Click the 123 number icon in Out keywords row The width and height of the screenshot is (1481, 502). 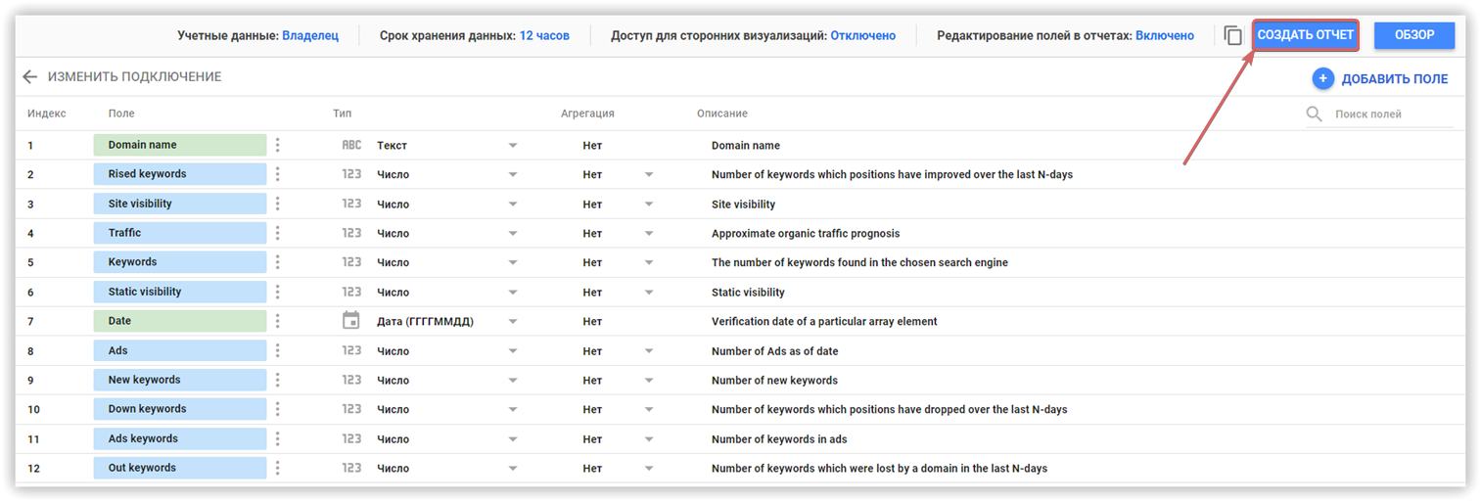coord(351,468)
